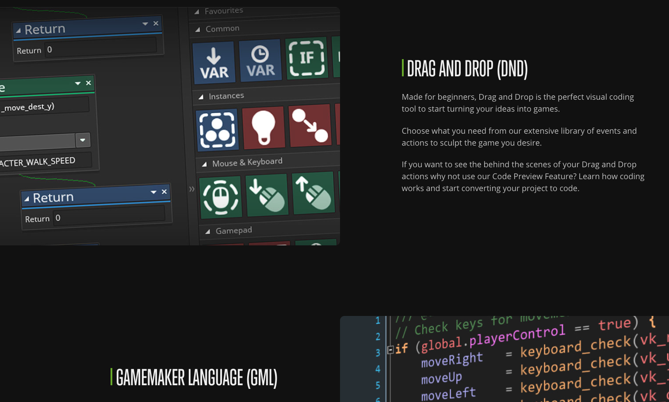The height and width of the screenshot is (402, 669).
Task: Expand the toolbox double-chevron handle
Action: pyautogui.click(x=192, y=189)
